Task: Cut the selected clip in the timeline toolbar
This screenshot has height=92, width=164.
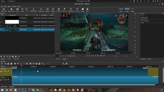Action: (5, 64)
